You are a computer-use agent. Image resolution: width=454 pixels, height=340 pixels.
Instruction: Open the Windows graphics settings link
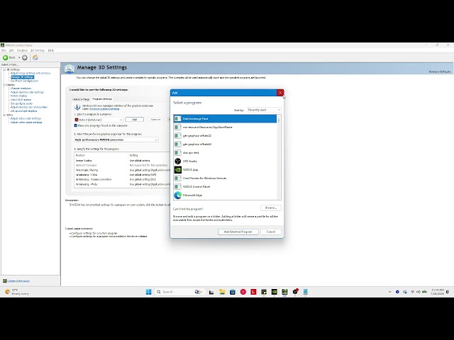104,109
